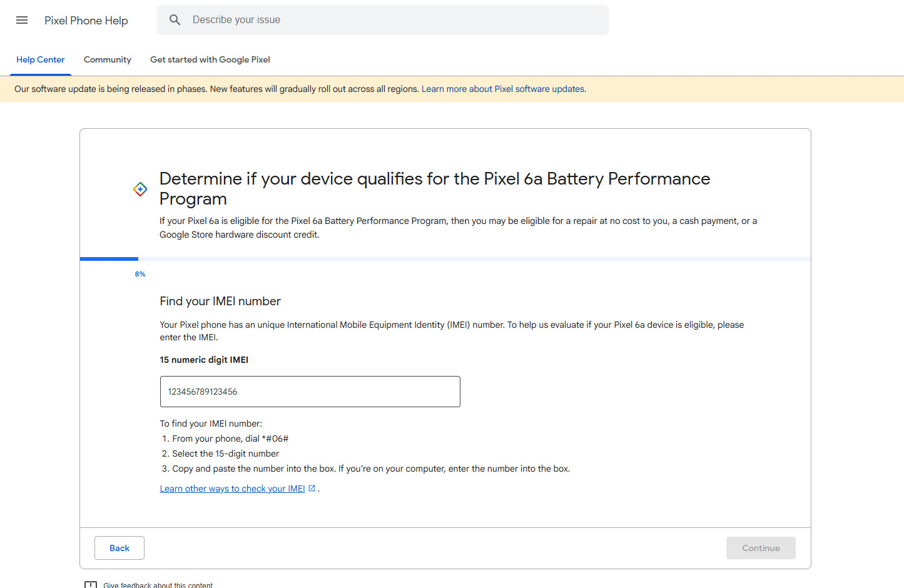Click step 'Select the 15-digit number'
This screenshot has width=904, height=588.
226,454
